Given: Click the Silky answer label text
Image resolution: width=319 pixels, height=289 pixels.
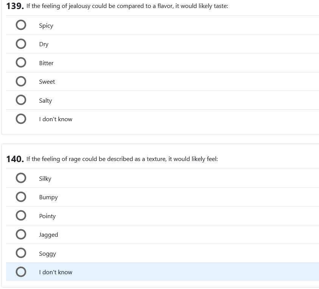Looking at the screenshot, I should click(45, 178).
